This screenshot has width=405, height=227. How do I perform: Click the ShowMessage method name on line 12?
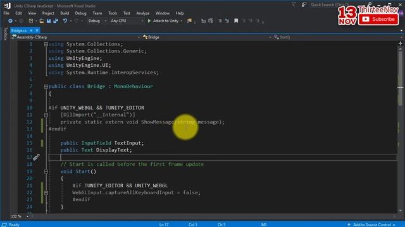pyautogui.click(x=158, y=122)
